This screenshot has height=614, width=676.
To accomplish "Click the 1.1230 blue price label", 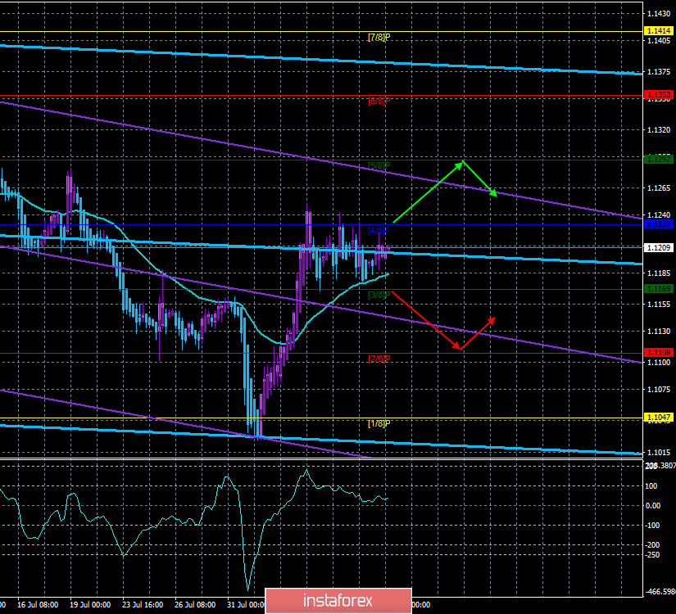I will 658,224.
